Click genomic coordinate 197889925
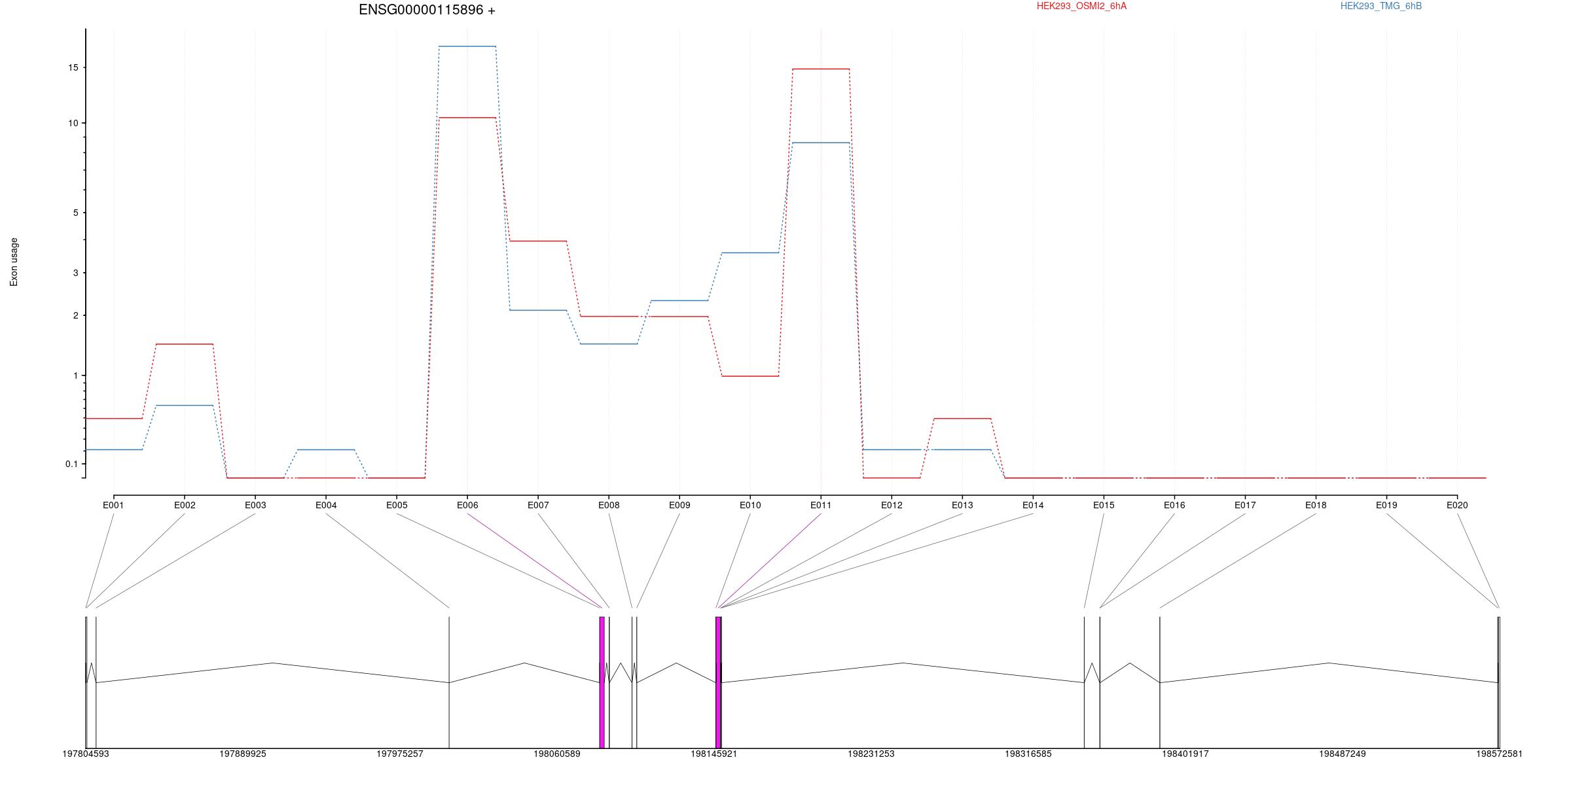This screenshot has height=785, width=1571. coord(243,754)
